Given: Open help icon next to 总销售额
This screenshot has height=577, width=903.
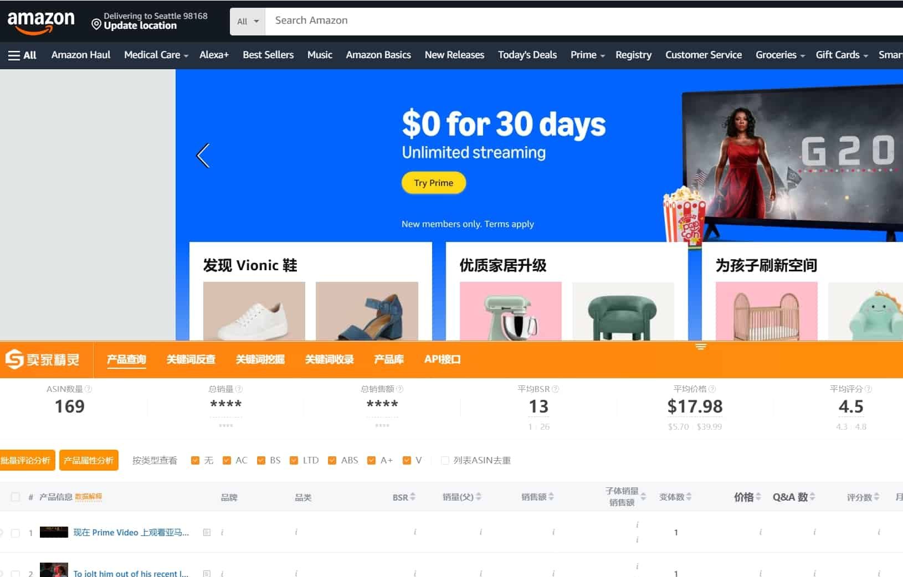Looking at the screenshot, I should 400,389.
